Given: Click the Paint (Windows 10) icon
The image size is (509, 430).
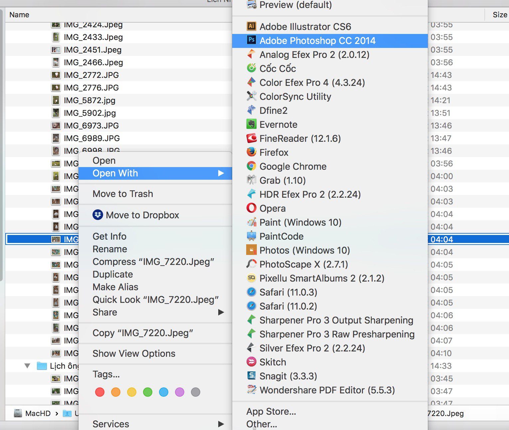Looking at the screenshot, I should coord(251,222).
